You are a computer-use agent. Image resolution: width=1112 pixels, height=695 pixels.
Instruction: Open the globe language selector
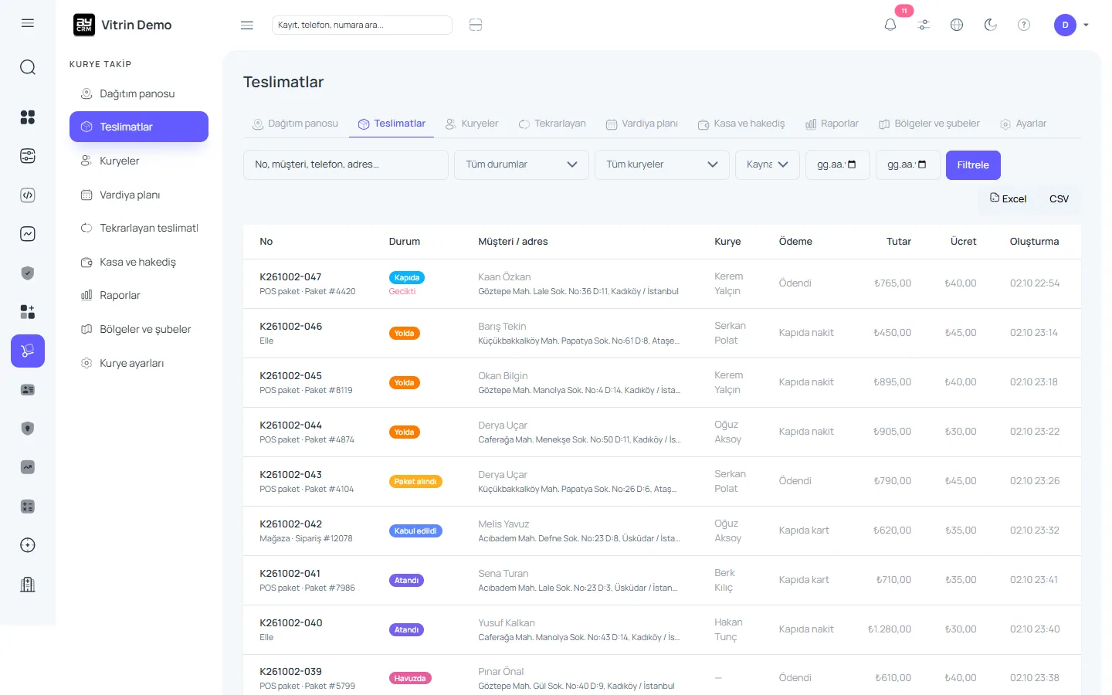tap(957, 25)
